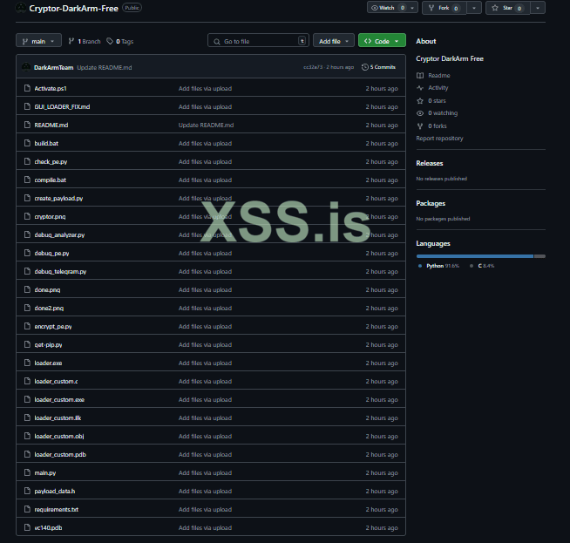Image resolution: width=570 pixels, height=543 pixels.
Task: Open file vc140.pdb
Action: (x=48, y=527)
